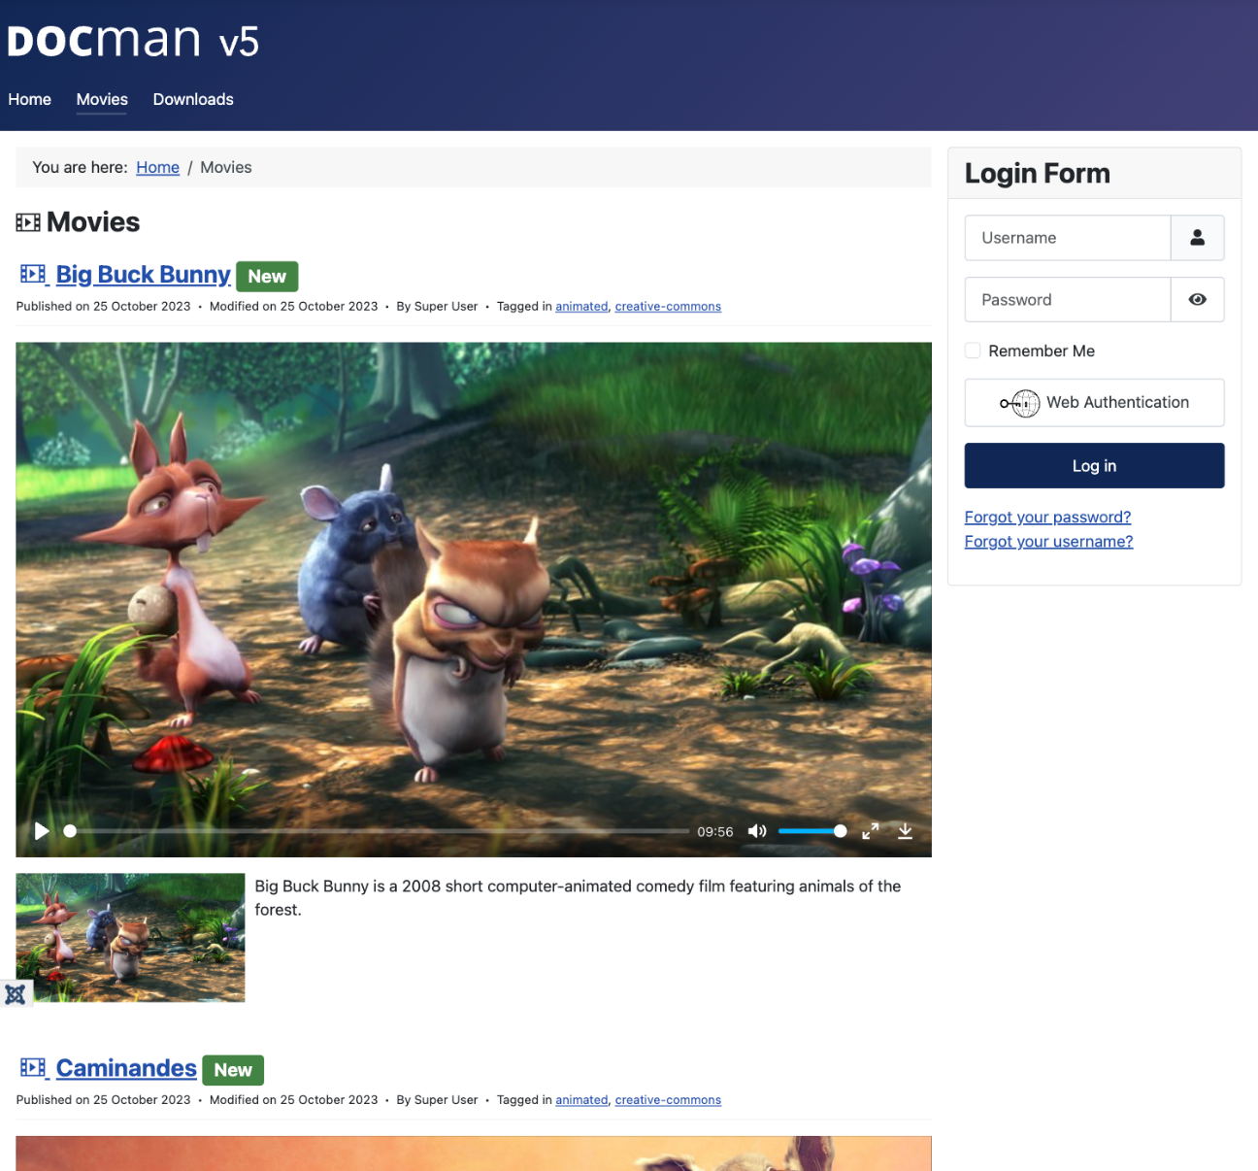
Task: Enter fullscreen mode on the video player
Action: [871, 831]
